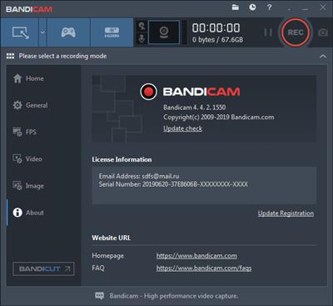333x306 pixels.
Task: Select the Screen Recording mode icon
Action: (x=19, y=33)
